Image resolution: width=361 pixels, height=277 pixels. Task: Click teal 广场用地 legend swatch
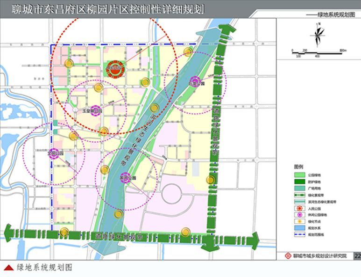pyautogui.click(x=299, y=188)
